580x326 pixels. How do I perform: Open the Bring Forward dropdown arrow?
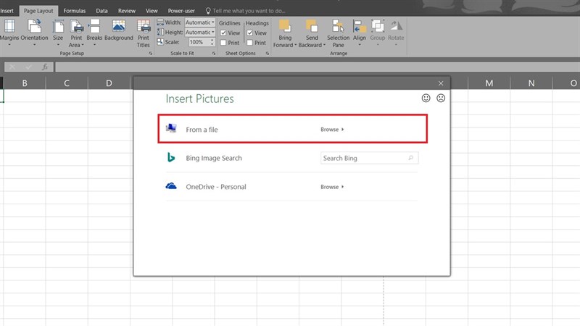point(295,45)
